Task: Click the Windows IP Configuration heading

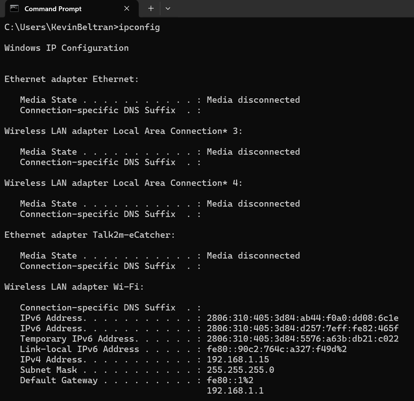Action: coord(66,48)
